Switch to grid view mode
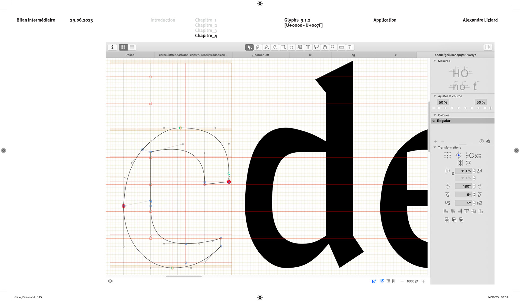The image size is (520, 301). (123, 47)
